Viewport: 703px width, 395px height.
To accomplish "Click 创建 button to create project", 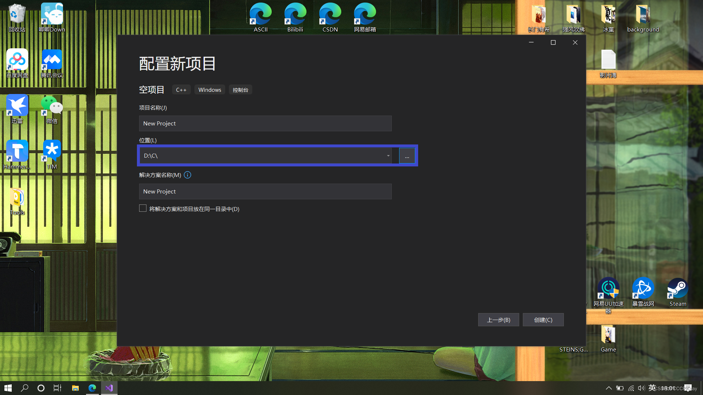I will coord(543,319).
